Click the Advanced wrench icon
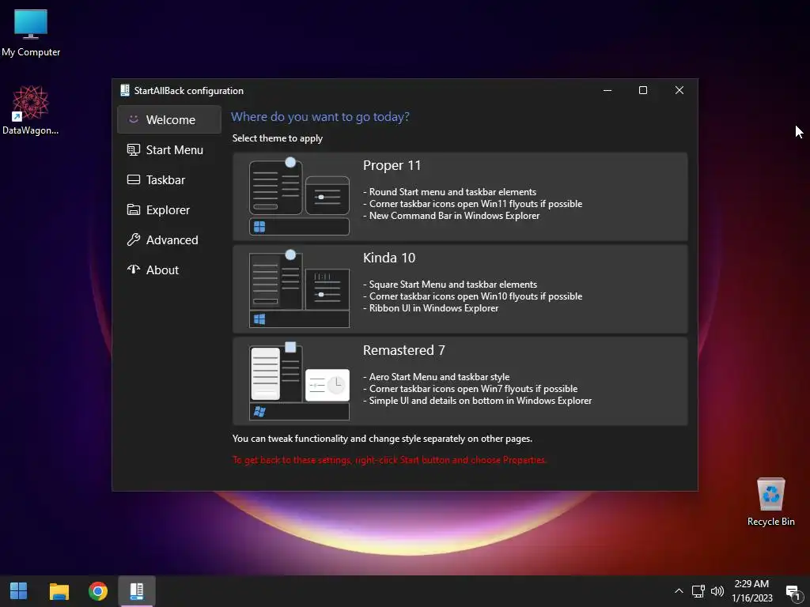This screenshot has height=607, width=810. pyautogui.click(x=133, y=239)
